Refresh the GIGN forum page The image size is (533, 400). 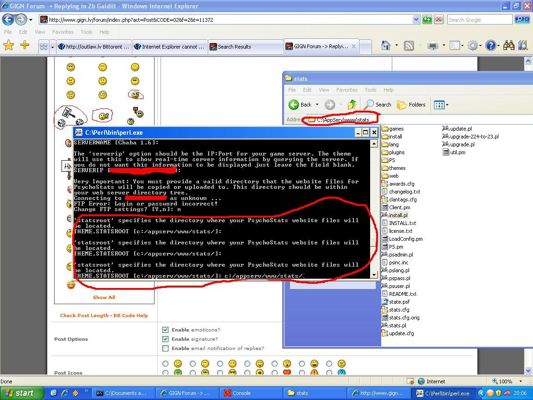(x=427, y=19)
